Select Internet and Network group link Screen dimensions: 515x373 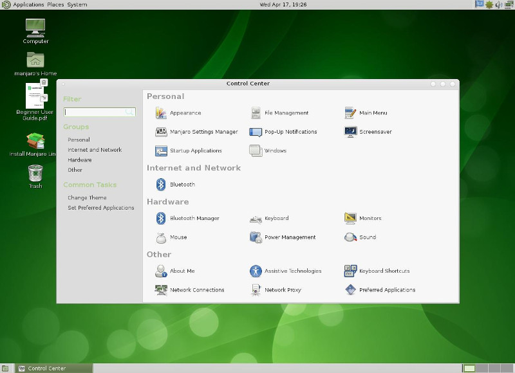point(95,150)
